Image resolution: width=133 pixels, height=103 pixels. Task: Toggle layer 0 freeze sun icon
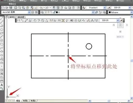click(48, 12)
